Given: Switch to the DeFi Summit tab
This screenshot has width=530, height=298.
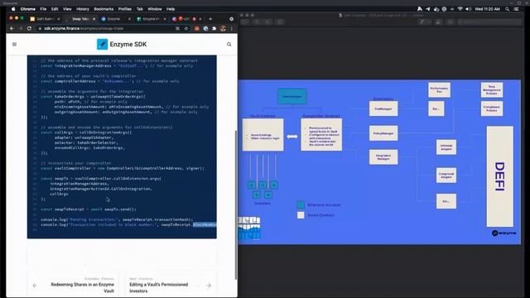Looking at the screenshot, I should tap(45, 19).
